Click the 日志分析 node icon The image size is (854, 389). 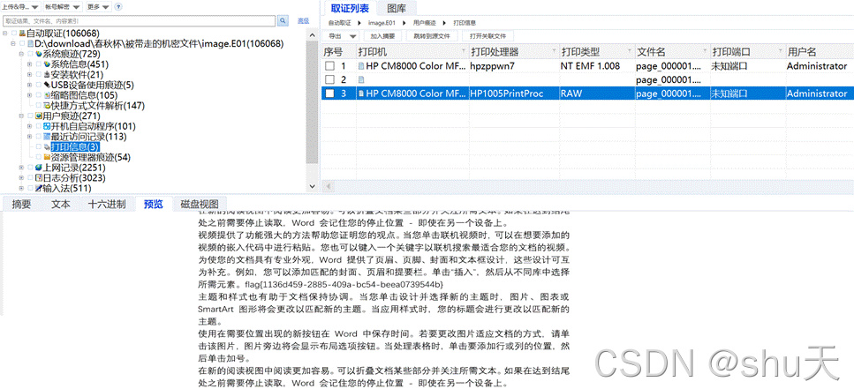(x=39, y=178)
